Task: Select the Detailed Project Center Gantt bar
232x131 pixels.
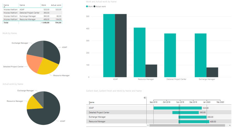Action: (x=185, y=112)
